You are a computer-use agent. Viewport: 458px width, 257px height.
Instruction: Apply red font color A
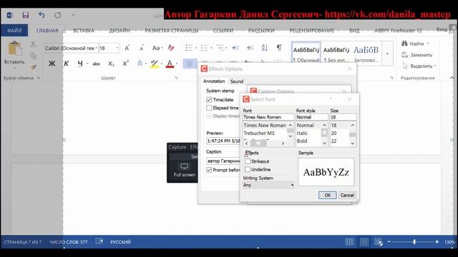click(x=170, y=64)
